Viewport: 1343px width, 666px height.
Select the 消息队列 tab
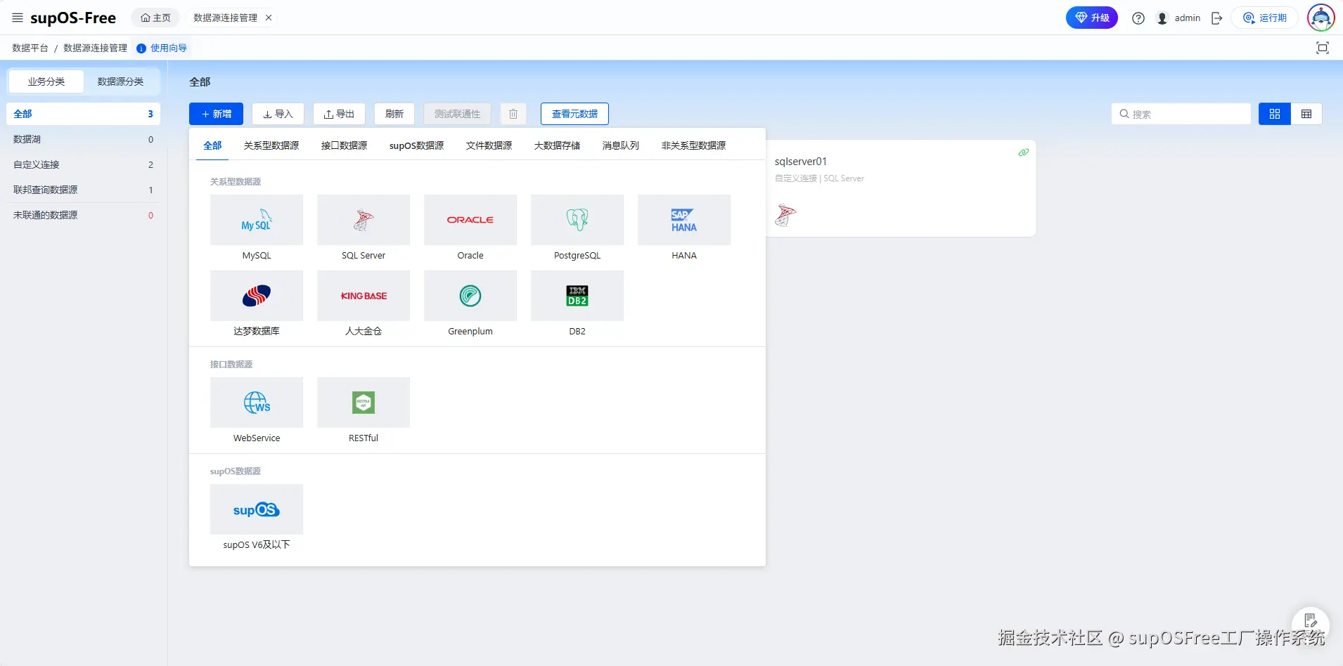click(621, 145)
